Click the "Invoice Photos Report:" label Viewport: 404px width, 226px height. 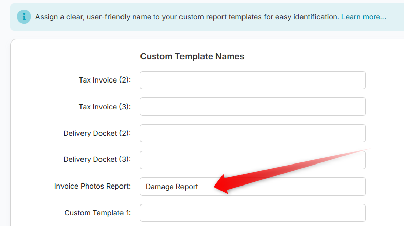(92, 187)
